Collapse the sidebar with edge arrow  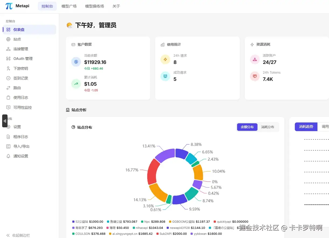point(5,121)
